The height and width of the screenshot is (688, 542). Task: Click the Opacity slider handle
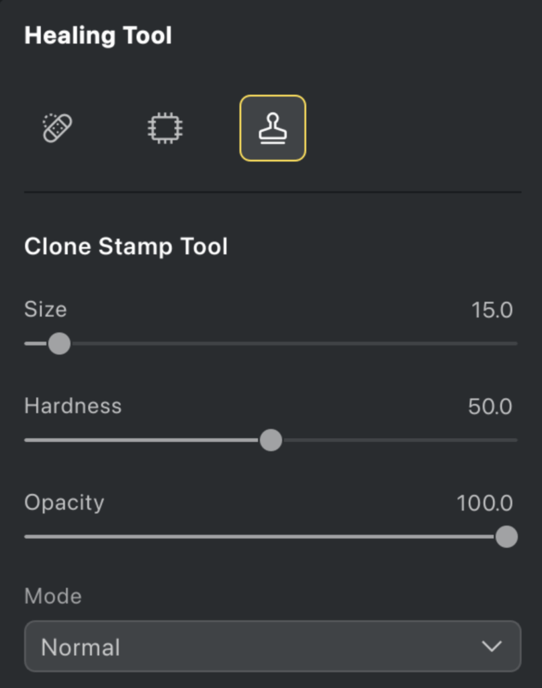(x=507, y=537)
